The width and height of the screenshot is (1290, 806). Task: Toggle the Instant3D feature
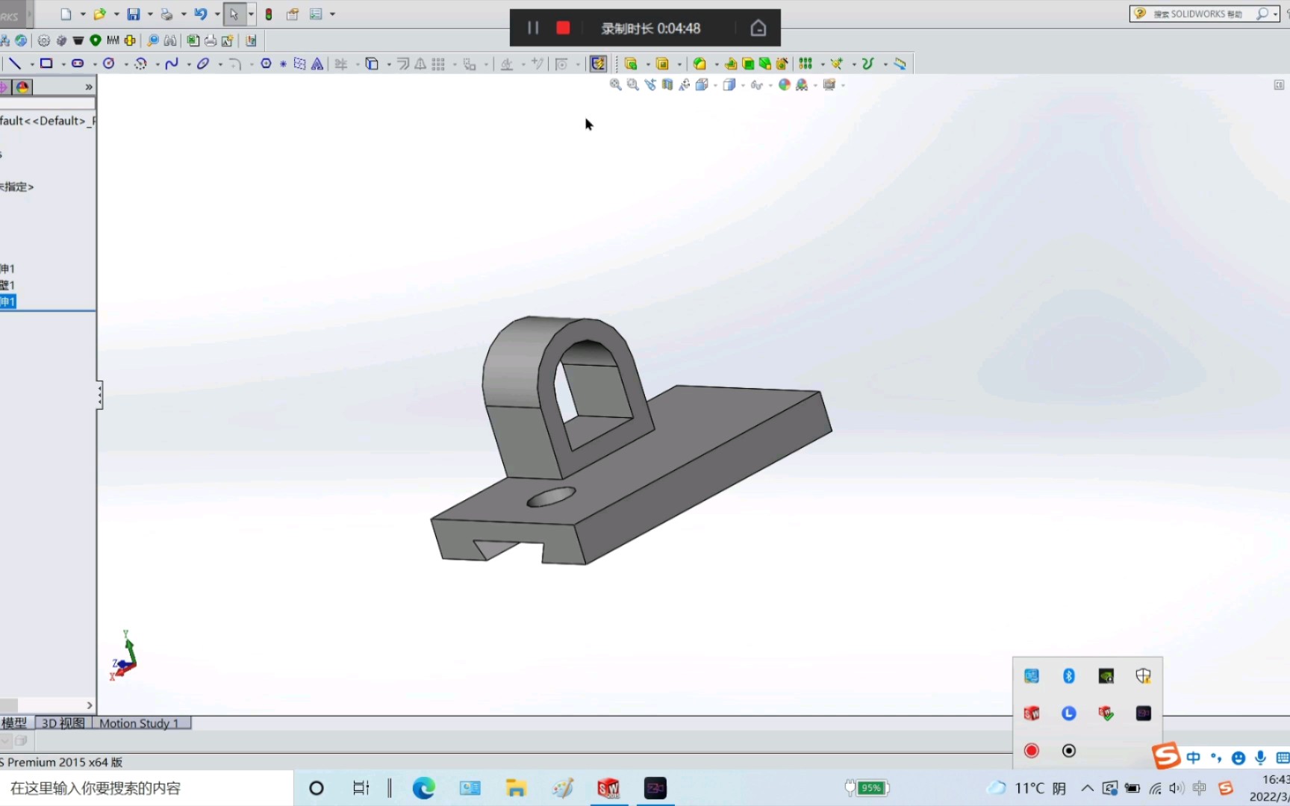[x=598, y=63]
